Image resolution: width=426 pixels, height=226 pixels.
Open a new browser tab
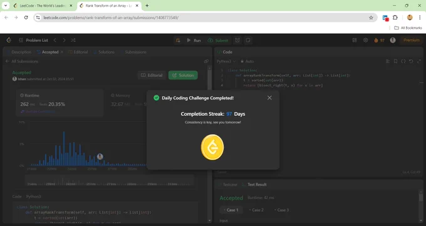pos(147,6)
